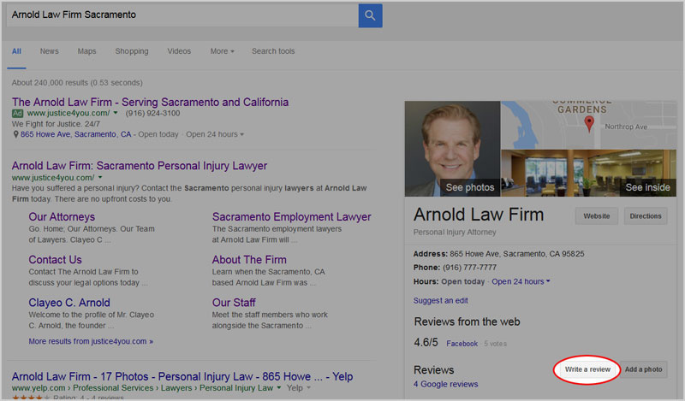Click the blue search magnifier button
Image resolution: width=685 pixels, height=401 pixels.
tap(370, 15)
